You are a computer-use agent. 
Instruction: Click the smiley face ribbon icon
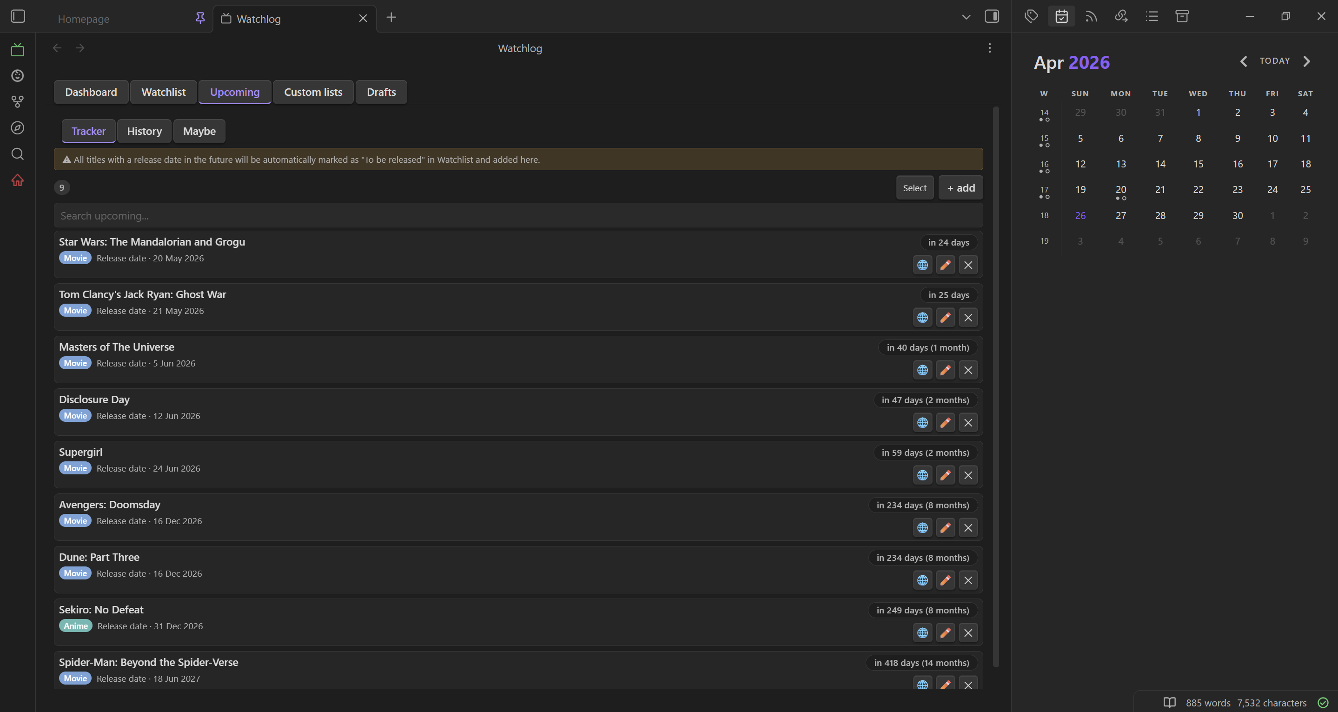coord(18,76)
